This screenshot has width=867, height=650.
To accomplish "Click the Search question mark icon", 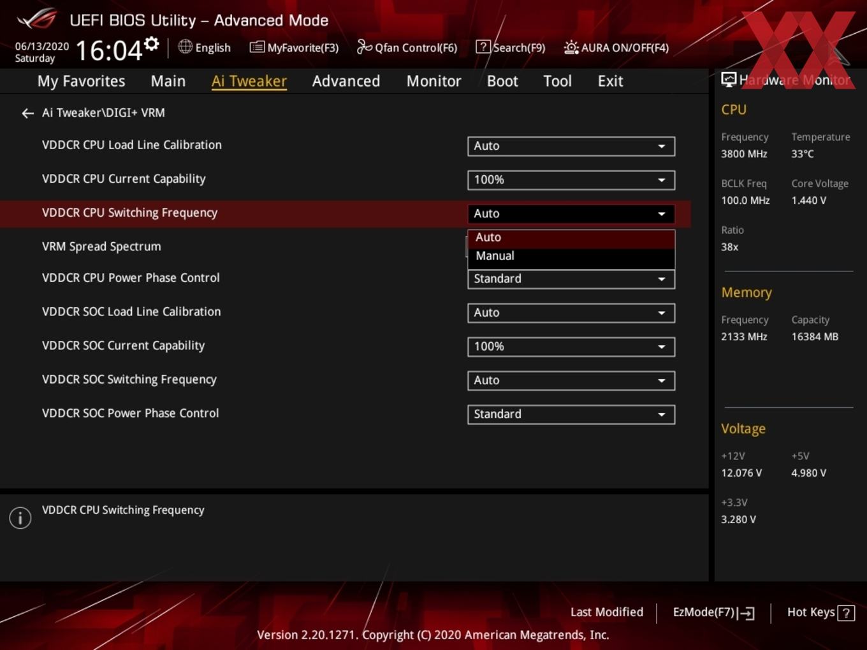I will click(483, 47).
